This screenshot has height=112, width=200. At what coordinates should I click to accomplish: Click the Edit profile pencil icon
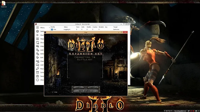(37, 57)
